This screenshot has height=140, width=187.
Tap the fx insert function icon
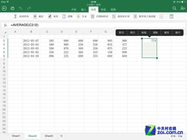pyautogui.click(x=5, y=25)
